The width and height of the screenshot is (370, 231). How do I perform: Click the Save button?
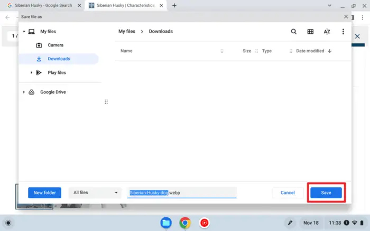(x=326, y=192)
